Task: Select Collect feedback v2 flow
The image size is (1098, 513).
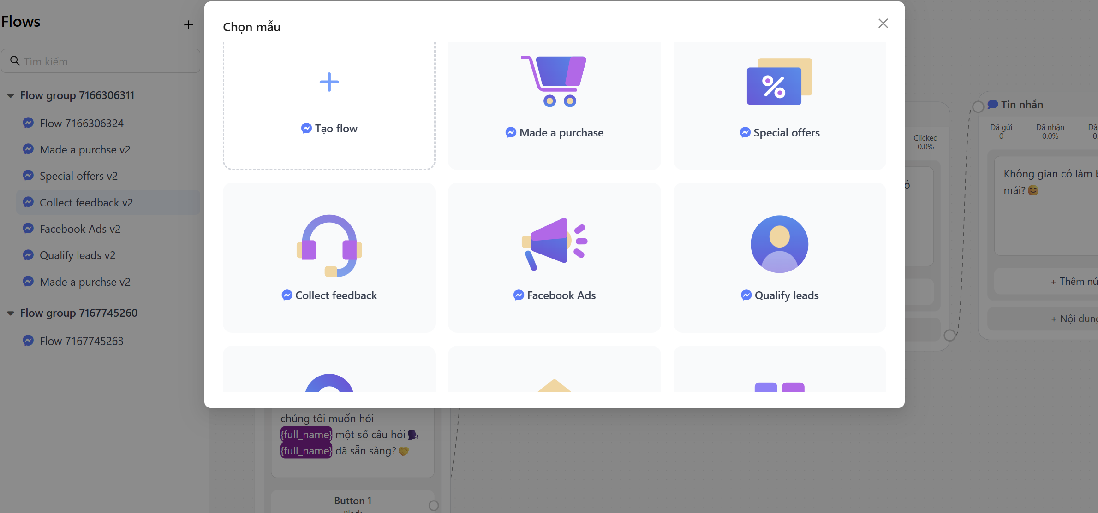Action: (x=86, y=203)
